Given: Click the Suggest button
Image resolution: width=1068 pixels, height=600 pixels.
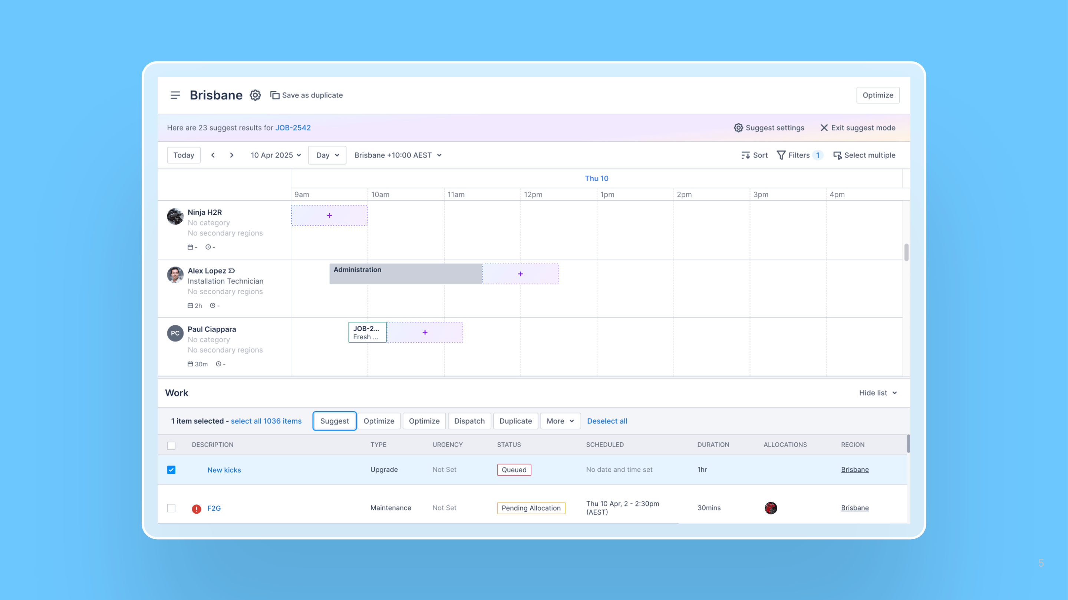Looking at the screenshot, I should [334, 421].
